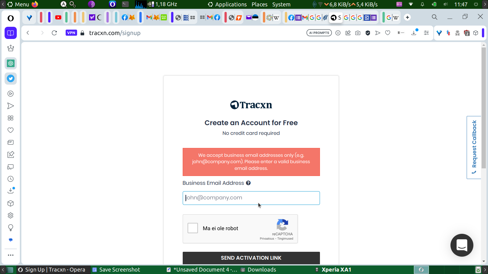Reload the Tracxn signup page

coord(54,33)
